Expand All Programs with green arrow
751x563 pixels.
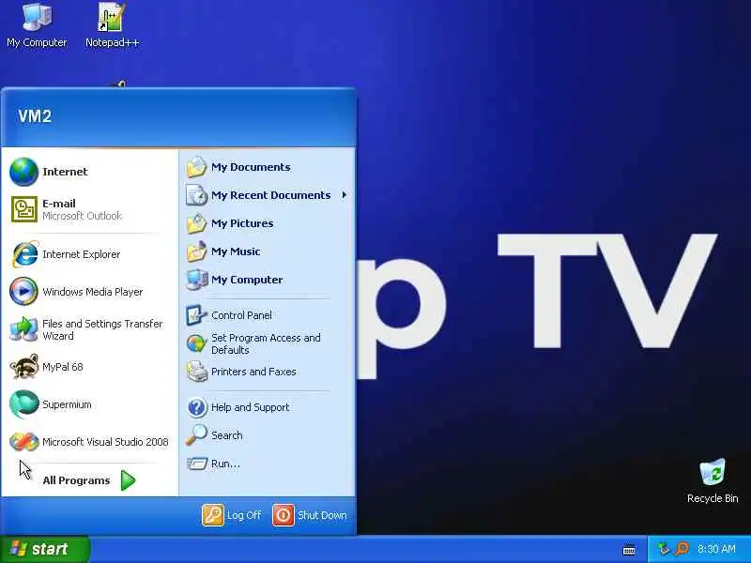(x=128, y=480)
